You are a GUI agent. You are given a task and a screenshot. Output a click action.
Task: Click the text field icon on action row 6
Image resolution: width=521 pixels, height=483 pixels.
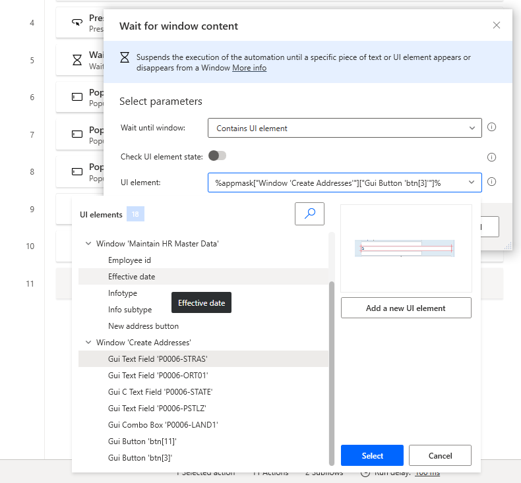77,97
